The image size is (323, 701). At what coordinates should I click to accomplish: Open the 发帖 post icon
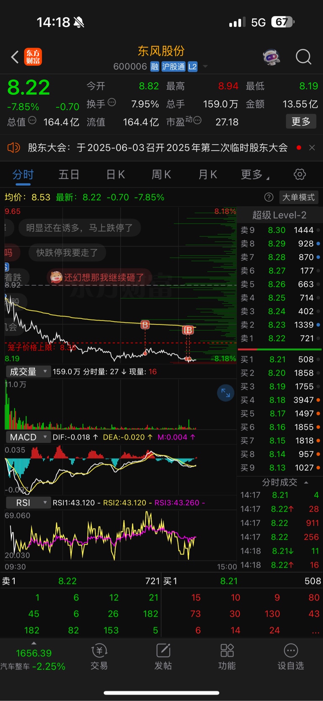(x=163, y=657)
